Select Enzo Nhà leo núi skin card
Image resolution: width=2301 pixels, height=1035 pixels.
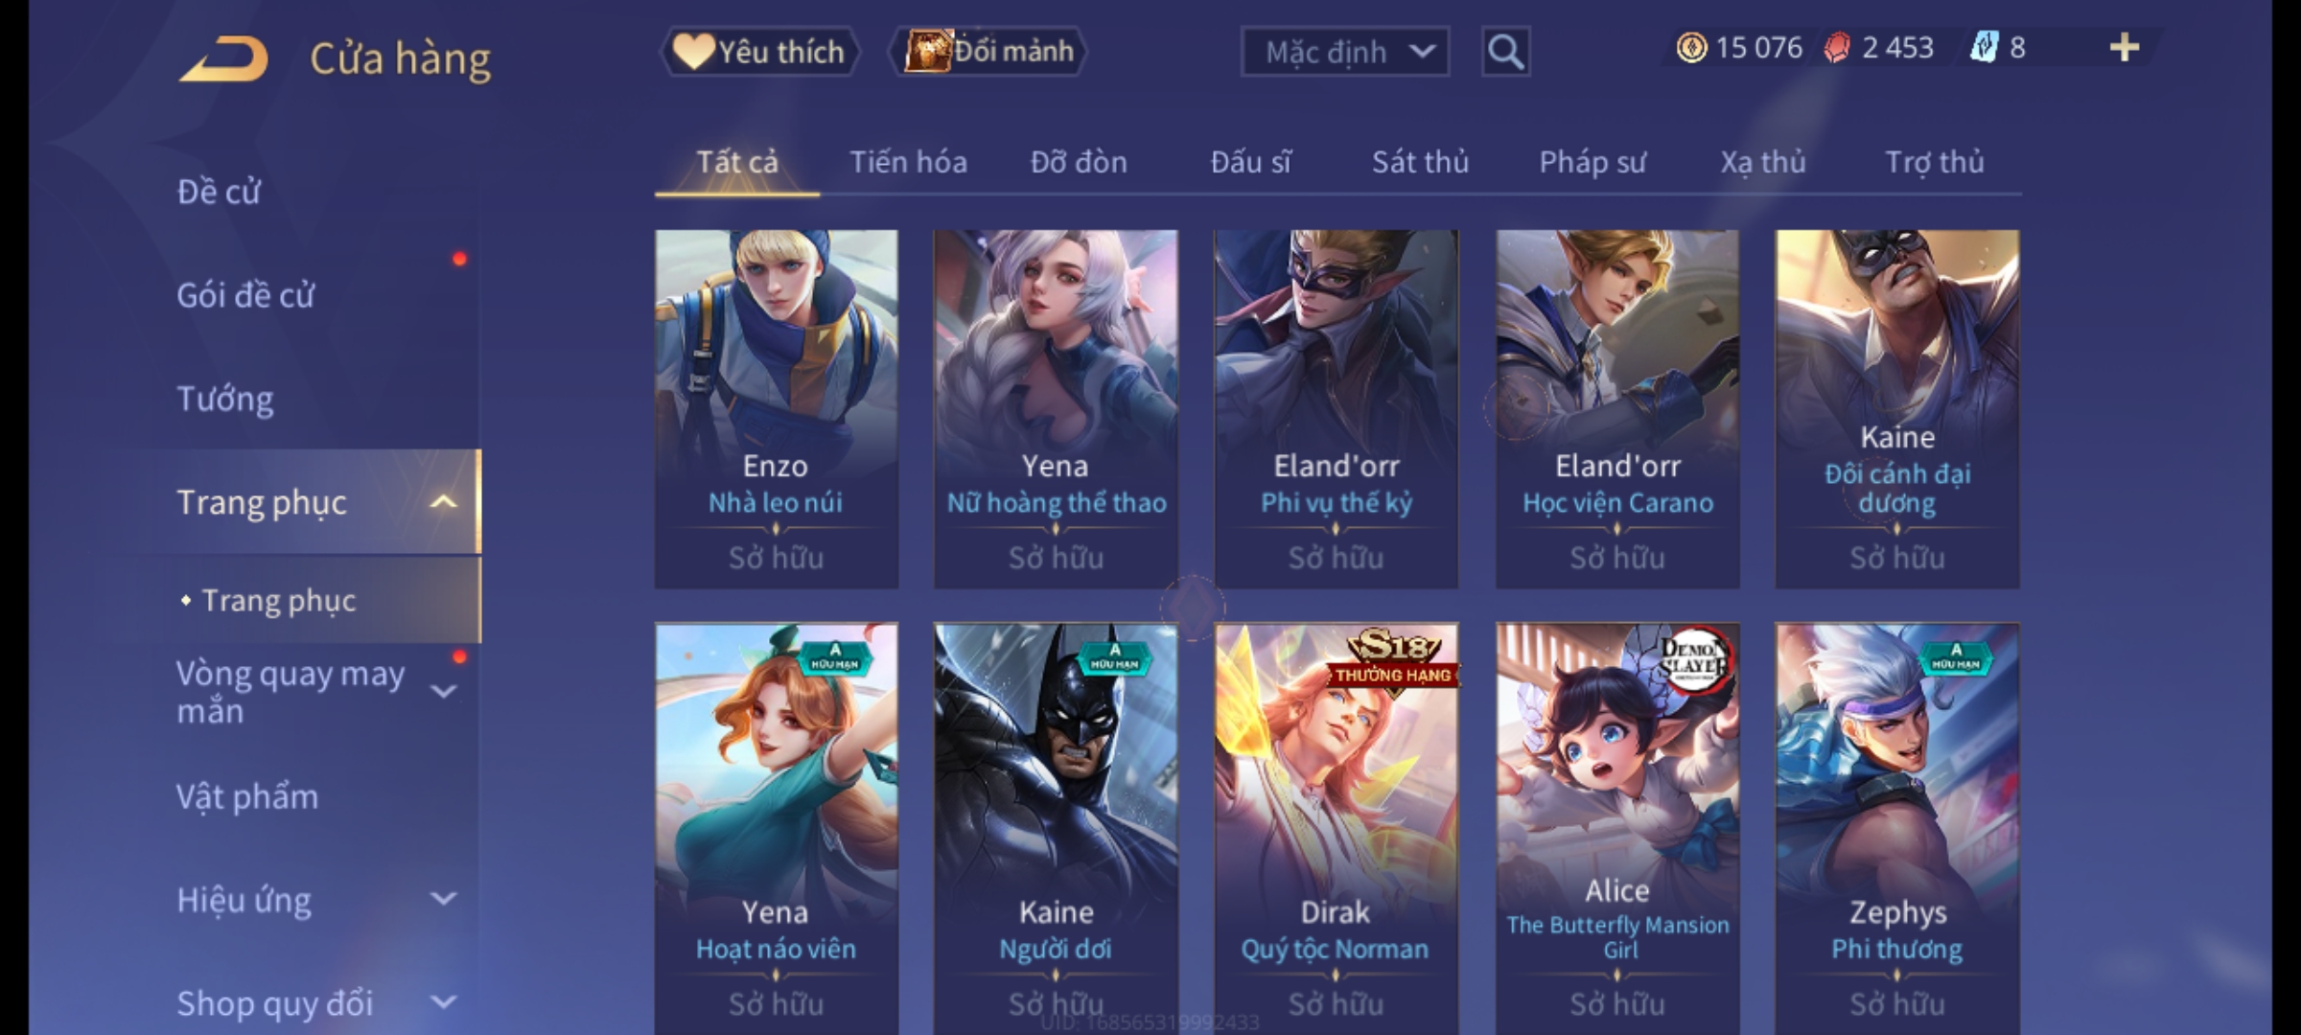point(777,409)
